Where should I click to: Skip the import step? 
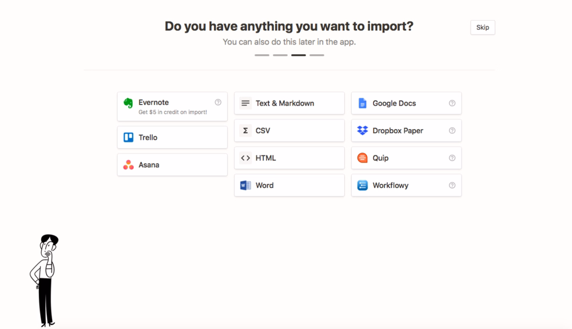482,27
